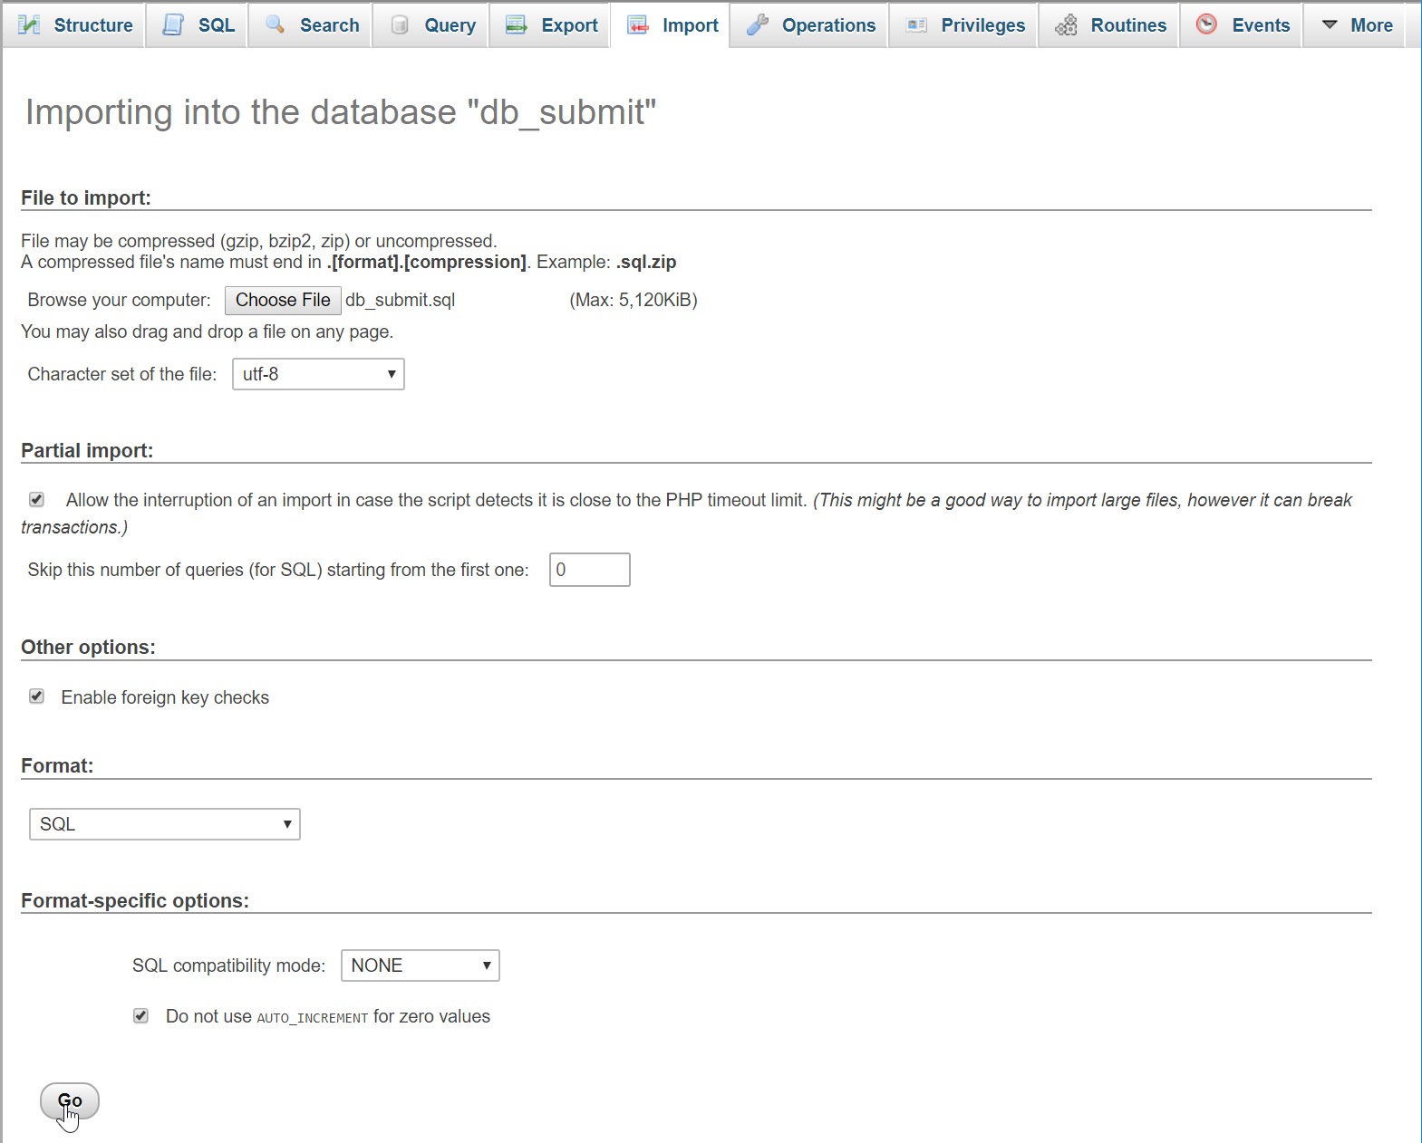This screenshot has width=1422, height=1143.
Task: Click the Structure tab icon
Action: 29,25
